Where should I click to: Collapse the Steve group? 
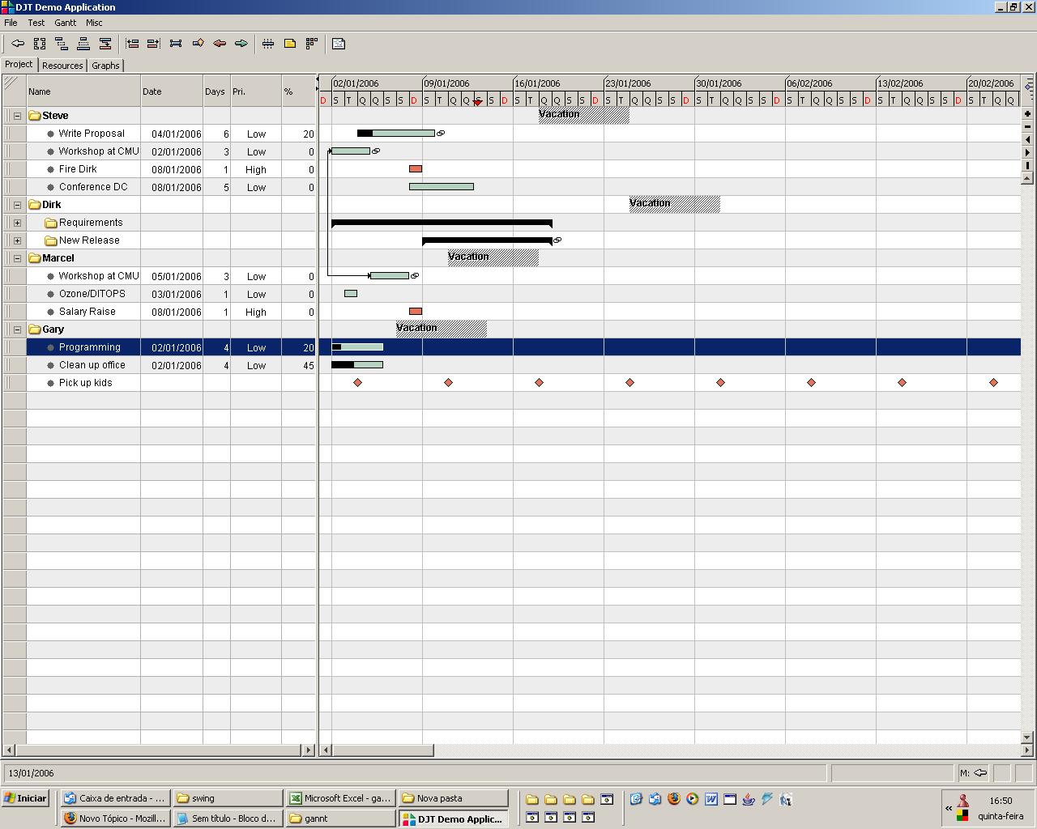pyautogui.click(x=17, y=116)
